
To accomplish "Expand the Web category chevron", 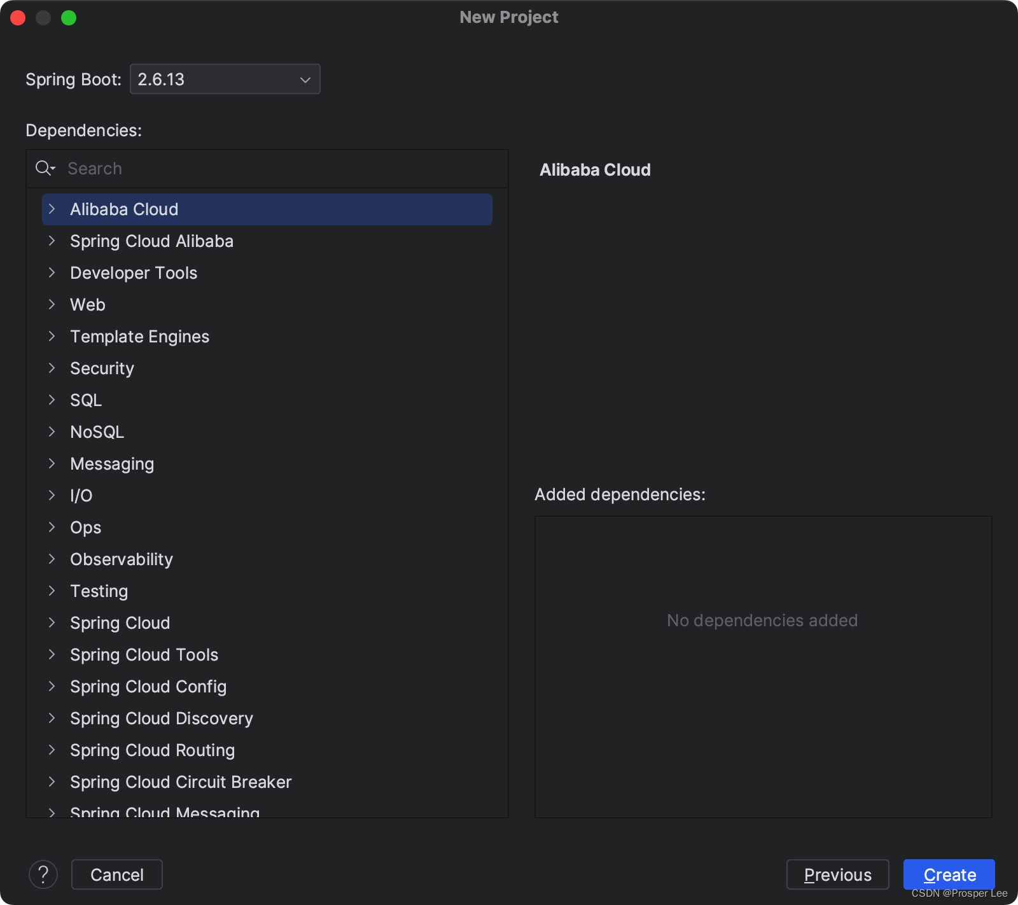I will pyautogui.click(x=52, y=305).
